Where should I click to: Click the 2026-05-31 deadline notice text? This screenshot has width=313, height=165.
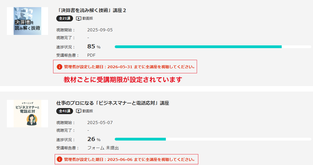[x=130, y=67]
